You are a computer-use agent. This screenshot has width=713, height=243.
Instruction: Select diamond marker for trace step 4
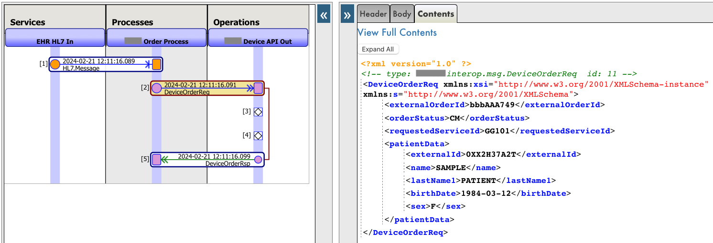(x=258, y=136)
